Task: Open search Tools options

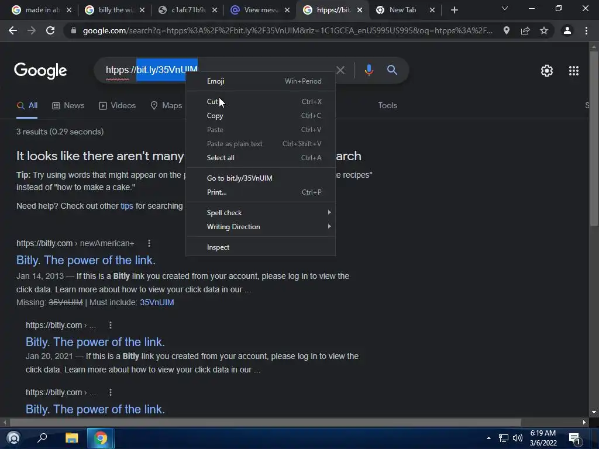Action: [x=387, y=105]
